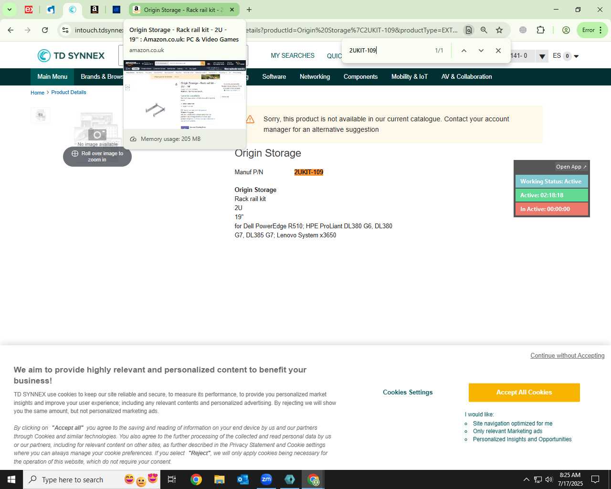Switch to the 'df' browser tab
Image resolution: width=611 pixels, height=489 pixels.
tap(116, 10)
